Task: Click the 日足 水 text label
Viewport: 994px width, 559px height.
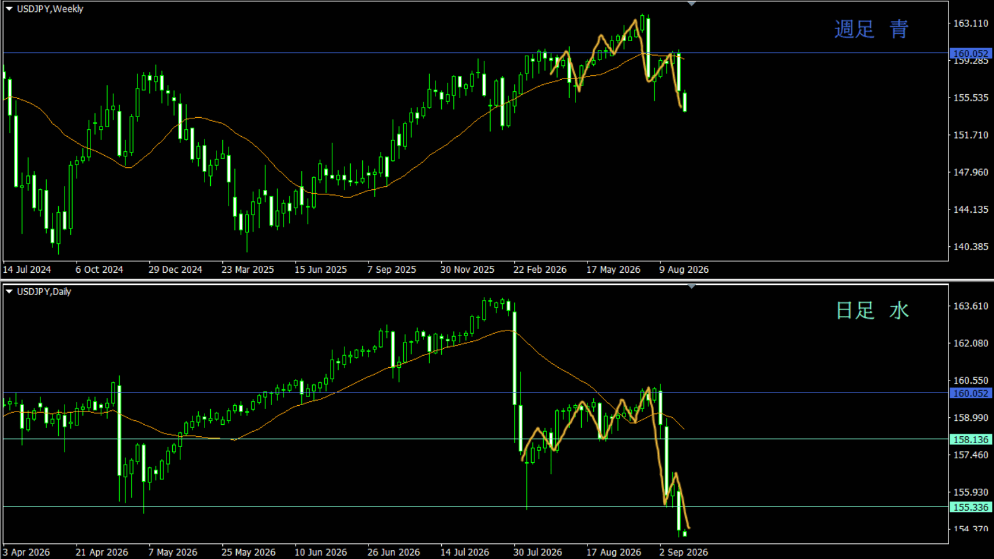Action: 872,310
